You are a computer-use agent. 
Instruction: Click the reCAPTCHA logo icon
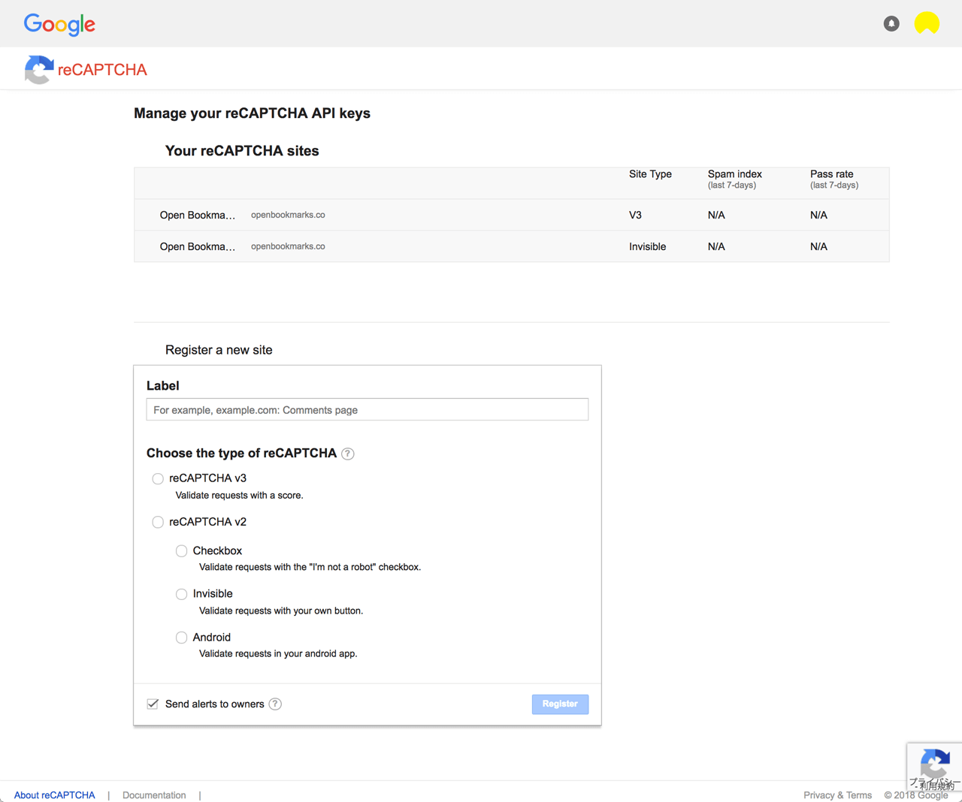pos(38,70)
